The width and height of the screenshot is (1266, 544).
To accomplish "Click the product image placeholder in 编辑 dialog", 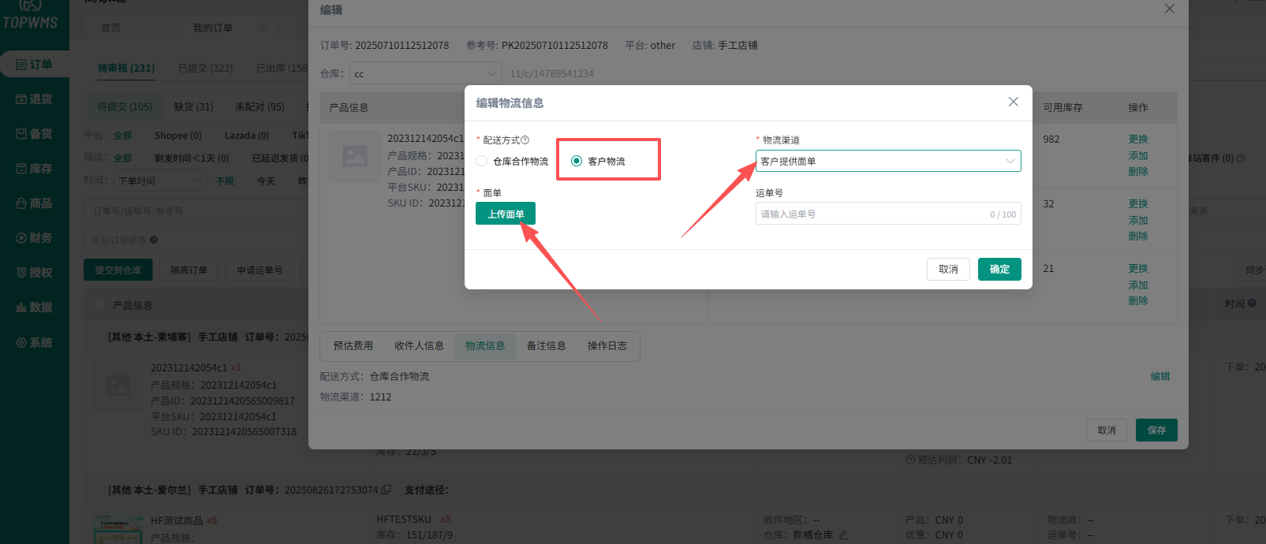I will point(354,156).
